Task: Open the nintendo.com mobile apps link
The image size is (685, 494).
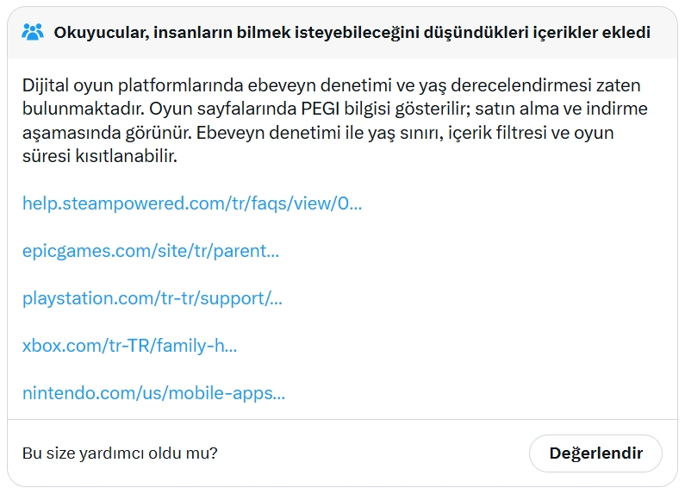Action: pyautogui.click(x=153, y=393)
